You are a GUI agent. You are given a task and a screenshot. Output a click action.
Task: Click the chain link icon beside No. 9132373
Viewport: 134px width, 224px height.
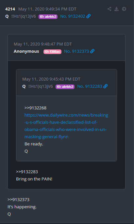click(x=92, y=51)
